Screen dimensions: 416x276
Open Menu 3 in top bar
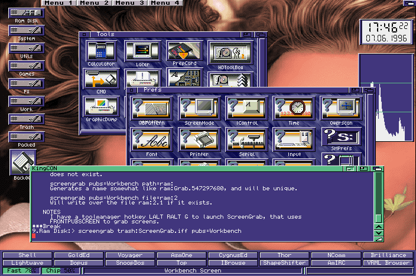tap(129, 3)
